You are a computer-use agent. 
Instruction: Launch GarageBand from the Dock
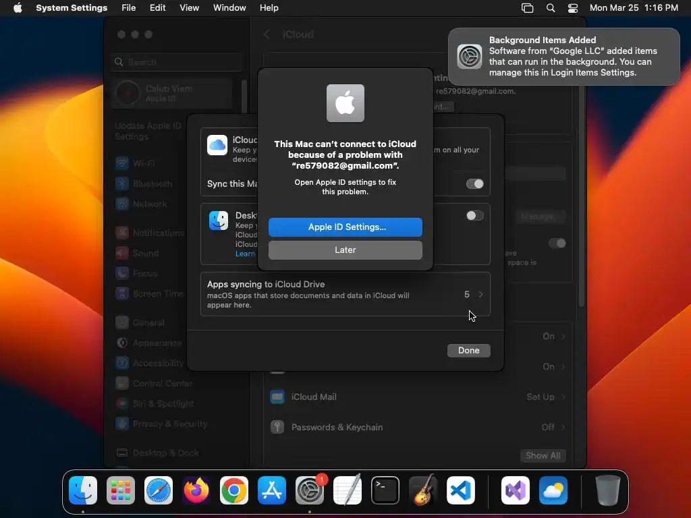click(423, 490)
